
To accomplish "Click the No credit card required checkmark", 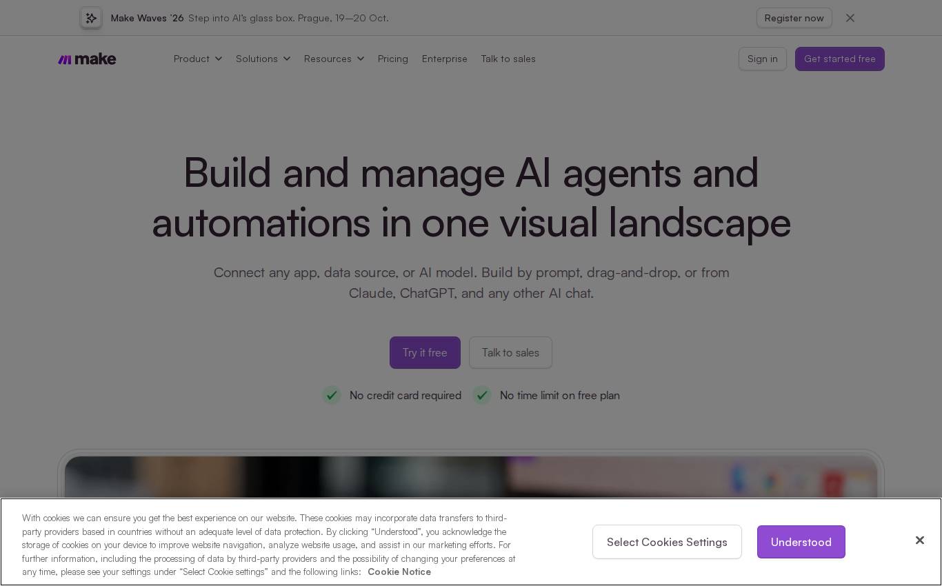I will point(332,395).
